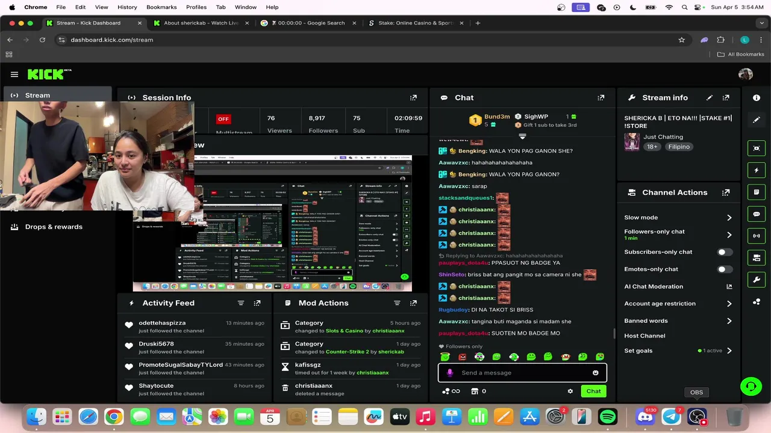Bookmark this page with the star icon

click(x=682, y=40)
